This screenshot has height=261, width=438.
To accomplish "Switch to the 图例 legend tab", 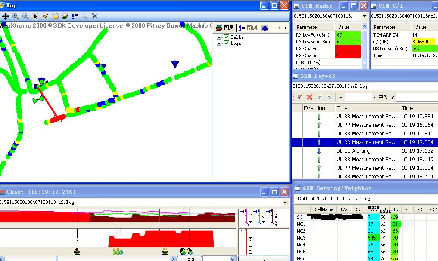I will (x=248, y=28).
